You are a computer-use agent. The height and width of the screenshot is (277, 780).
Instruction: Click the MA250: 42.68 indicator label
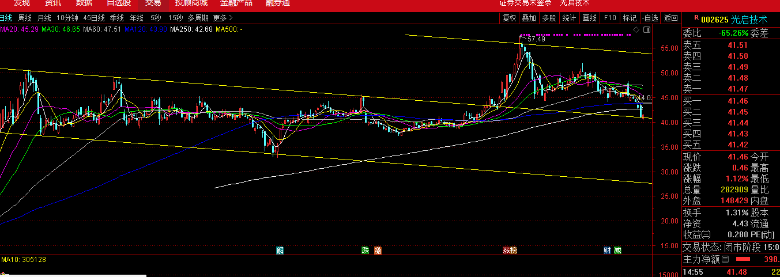click(x=191, y=29)
